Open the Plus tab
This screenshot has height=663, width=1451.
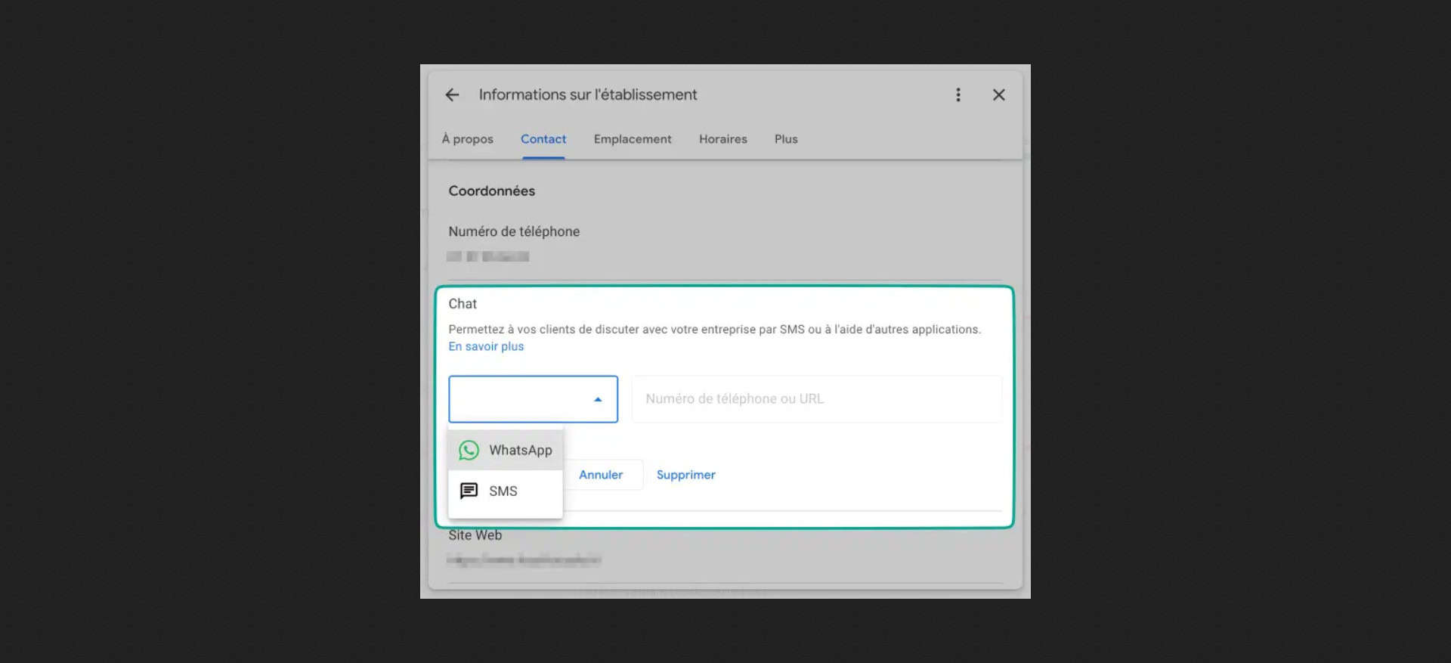coord(785,139)
